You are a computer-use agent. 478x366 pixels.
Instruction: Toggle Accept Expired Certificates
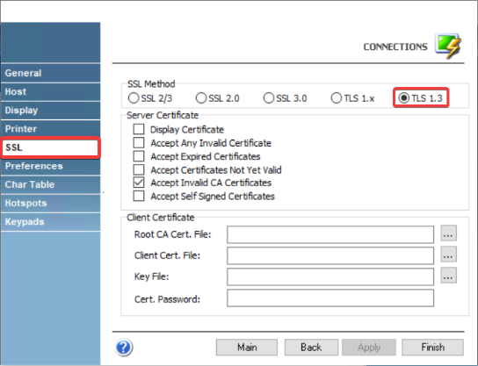tap(139, 156)
